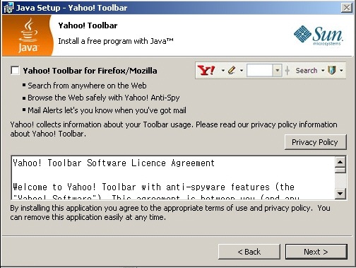Click the Anti-Spy shield icon
The image size is (356, 268).
332,70
